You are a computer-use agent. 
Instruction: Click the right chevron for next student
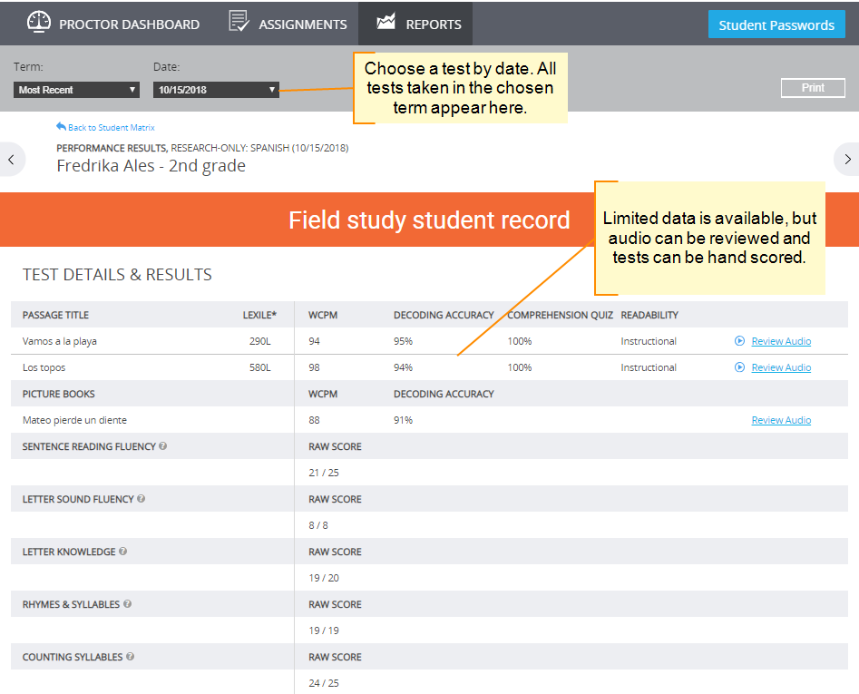tap(847, 159)
